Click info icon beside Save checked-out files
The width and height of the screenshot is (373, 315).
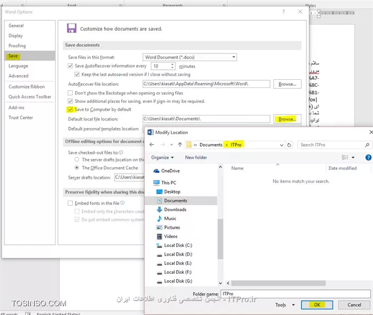[121, 152]
